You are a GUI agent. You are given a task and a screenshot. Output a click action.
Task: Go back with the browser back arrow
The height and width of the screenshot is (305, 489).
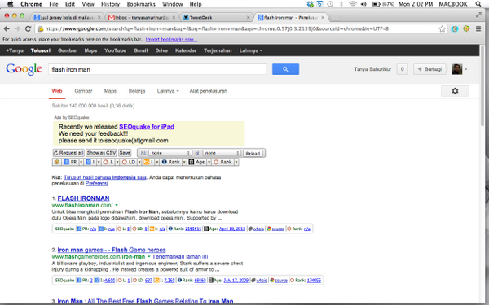[x=7, y=28]
